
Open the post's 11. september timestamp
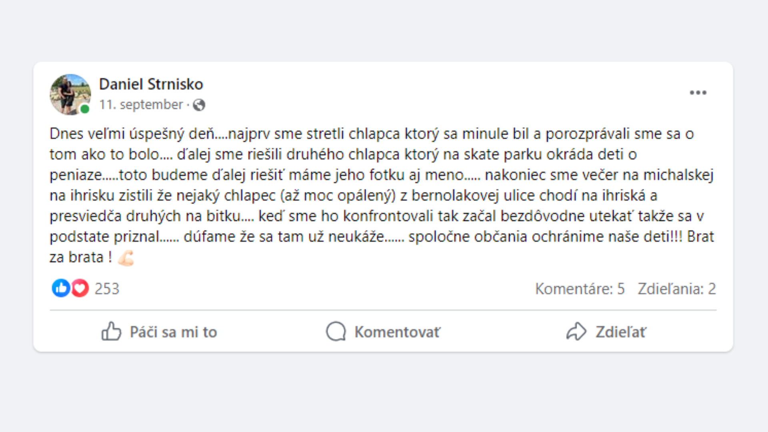pyautogui.click(x=141, y=105)
